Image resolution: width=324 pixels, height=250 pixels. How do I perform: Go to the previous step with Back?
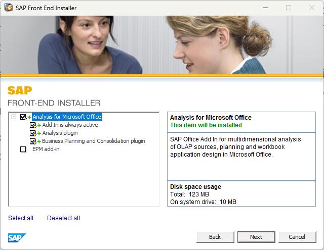215,237
